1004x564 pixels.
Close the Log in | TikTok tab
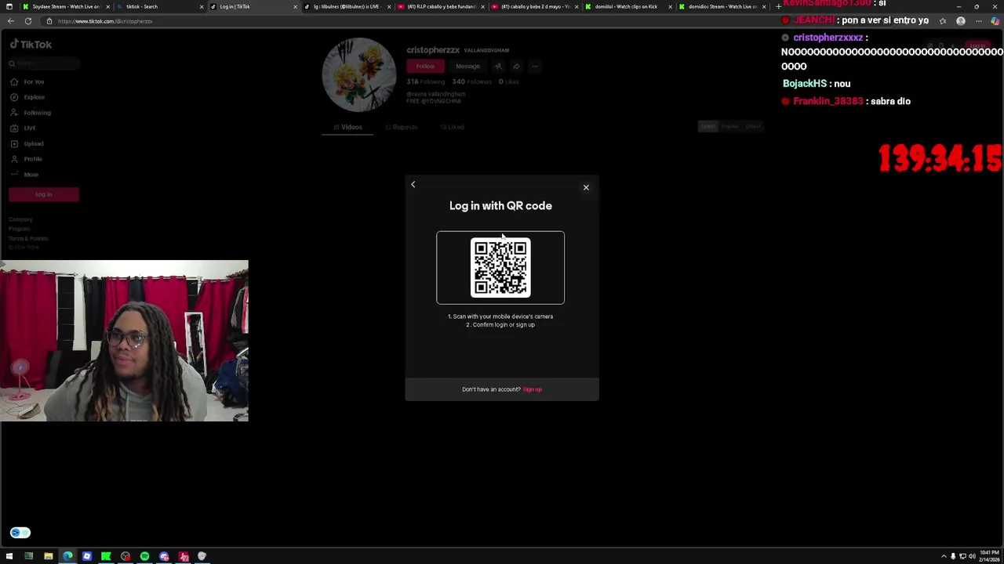tap(296, 6)
